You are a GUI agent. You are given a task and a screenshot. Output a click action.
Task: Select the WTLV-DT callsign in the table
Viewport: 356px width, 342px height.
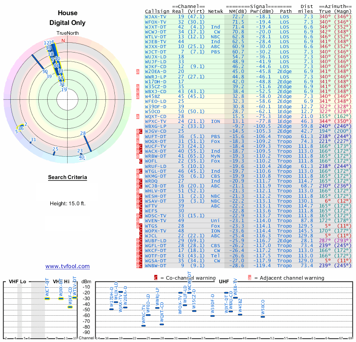pyautogui.click(x=155, y=37)
